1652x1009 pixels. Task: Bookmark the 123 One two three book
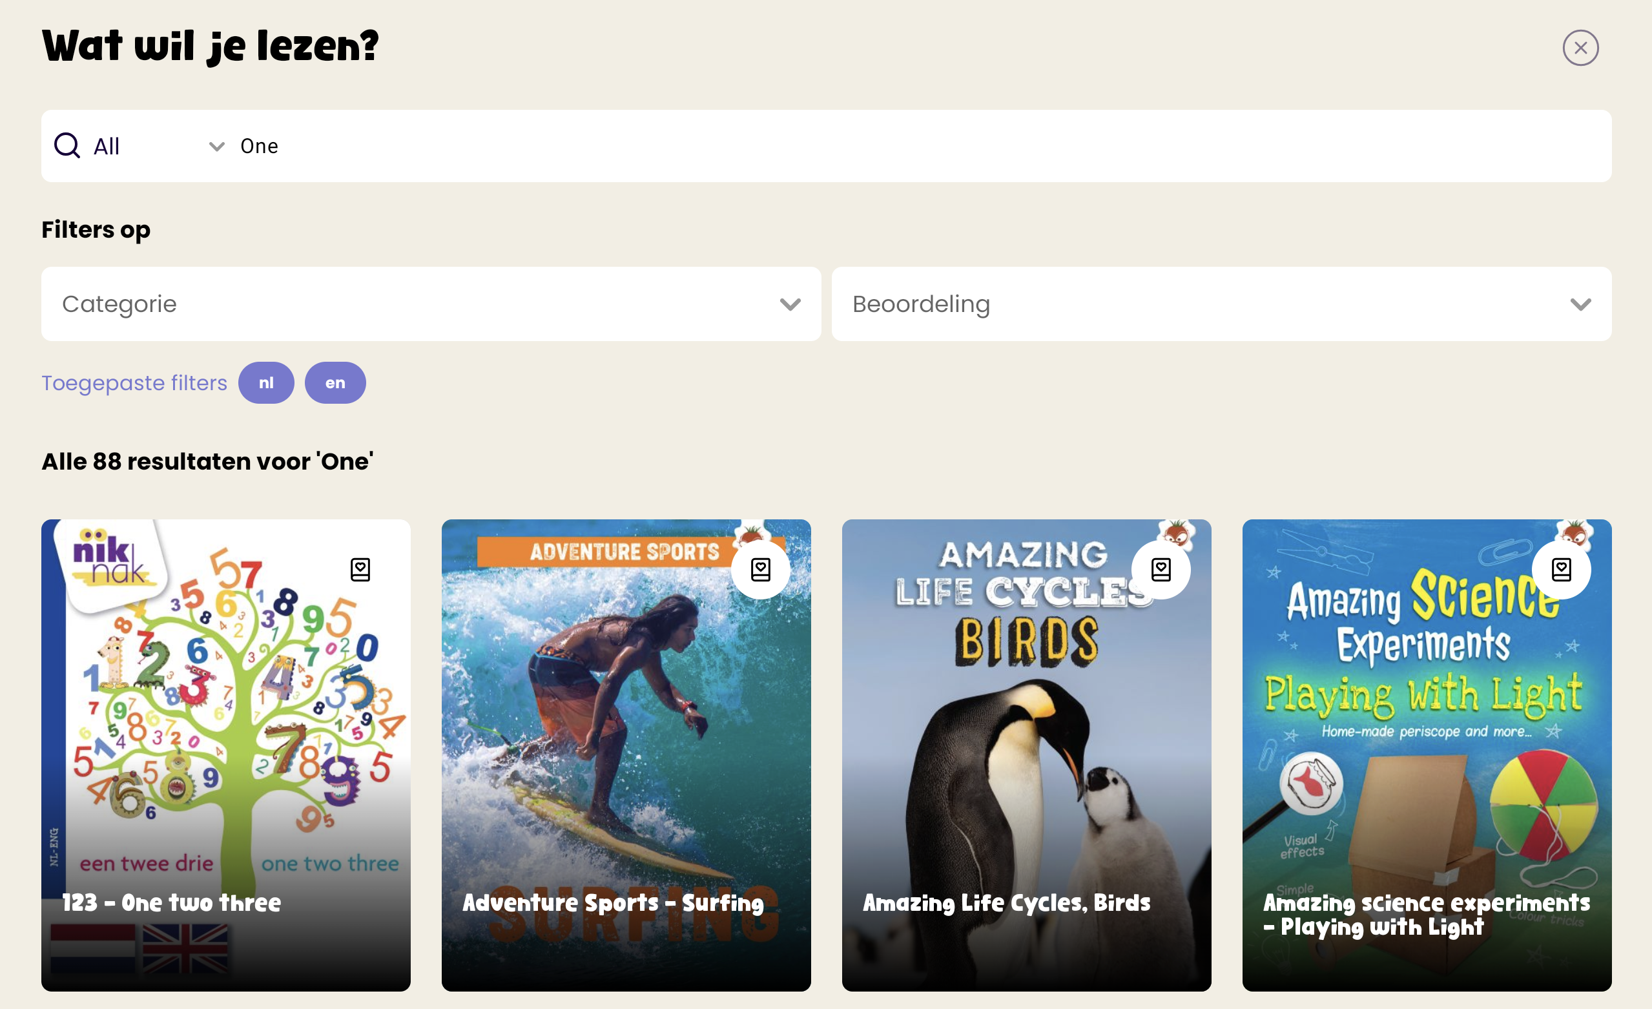pos(360,569)
